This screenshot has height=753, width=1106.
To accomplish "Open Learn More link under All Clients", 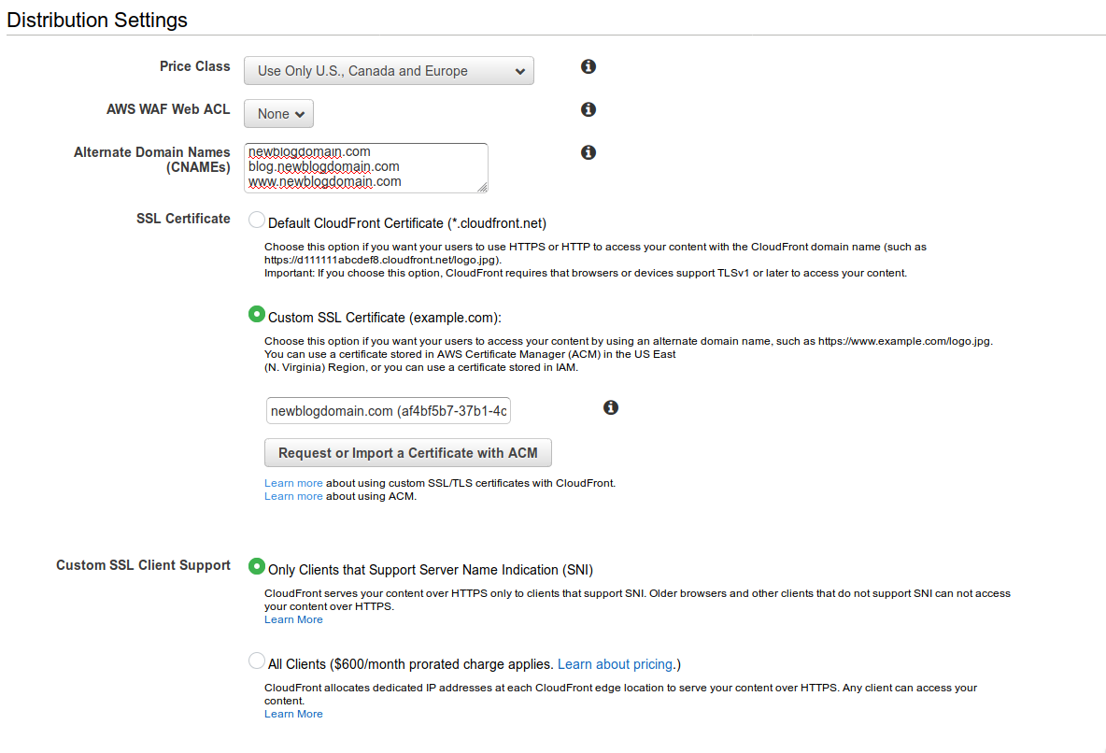I will tap(293, 714).
